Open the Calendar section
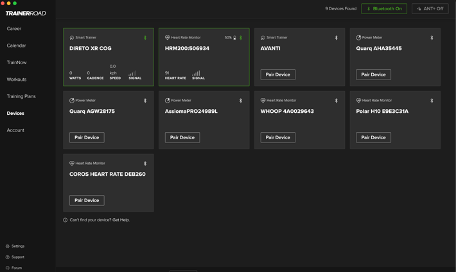 tap(16, 46)
